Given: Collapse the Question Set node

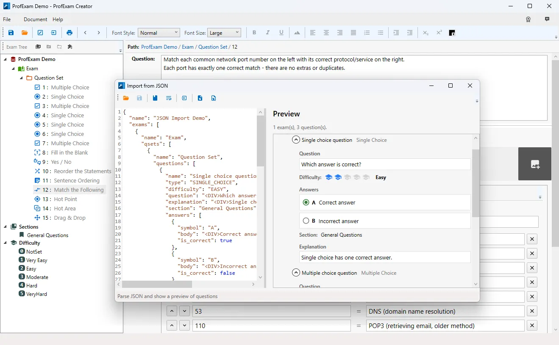Looking at the screenshot, I should click(x=21, y=78).
